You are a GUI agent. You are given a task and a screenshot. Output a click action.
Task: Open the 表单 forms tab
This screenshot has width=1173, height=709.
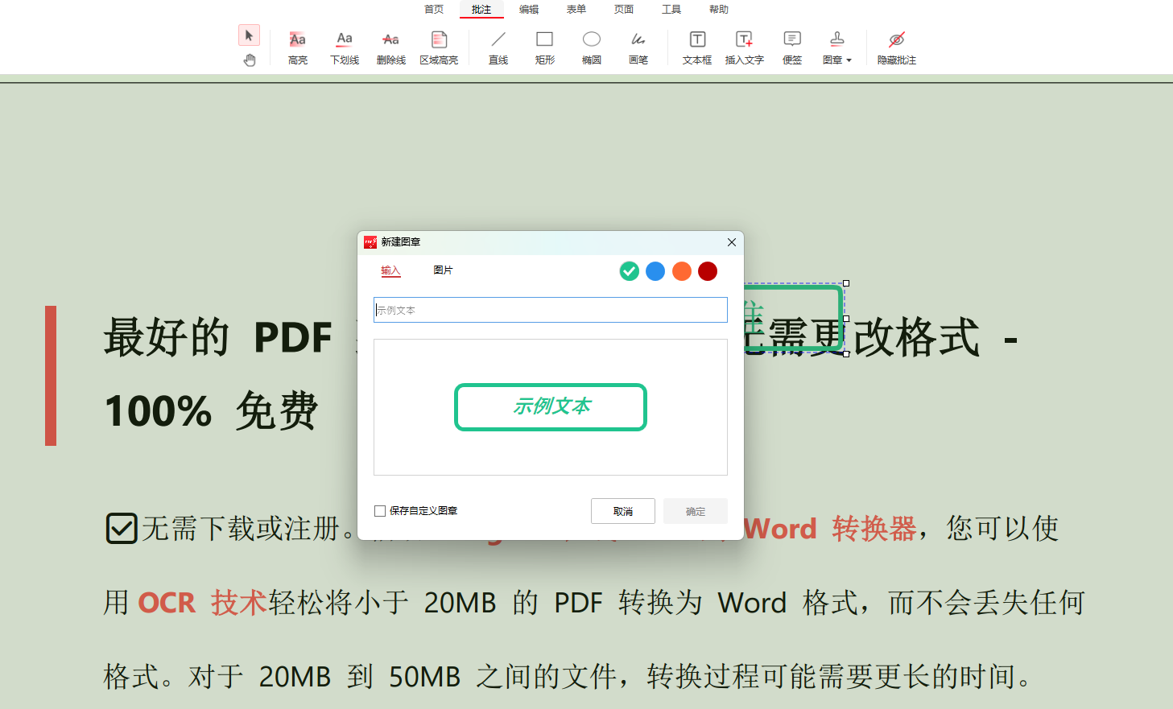576,10
